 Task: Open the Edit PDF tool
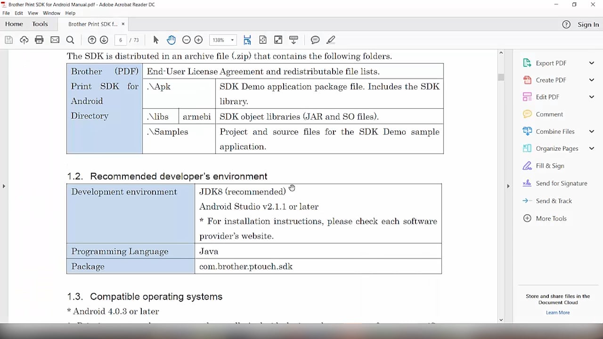tap(547, 97)
